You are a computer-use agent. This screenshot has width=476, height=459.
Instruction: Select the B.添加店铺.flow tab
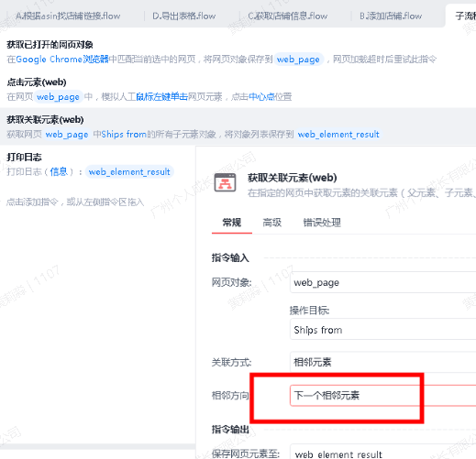(x=391, y=16)
